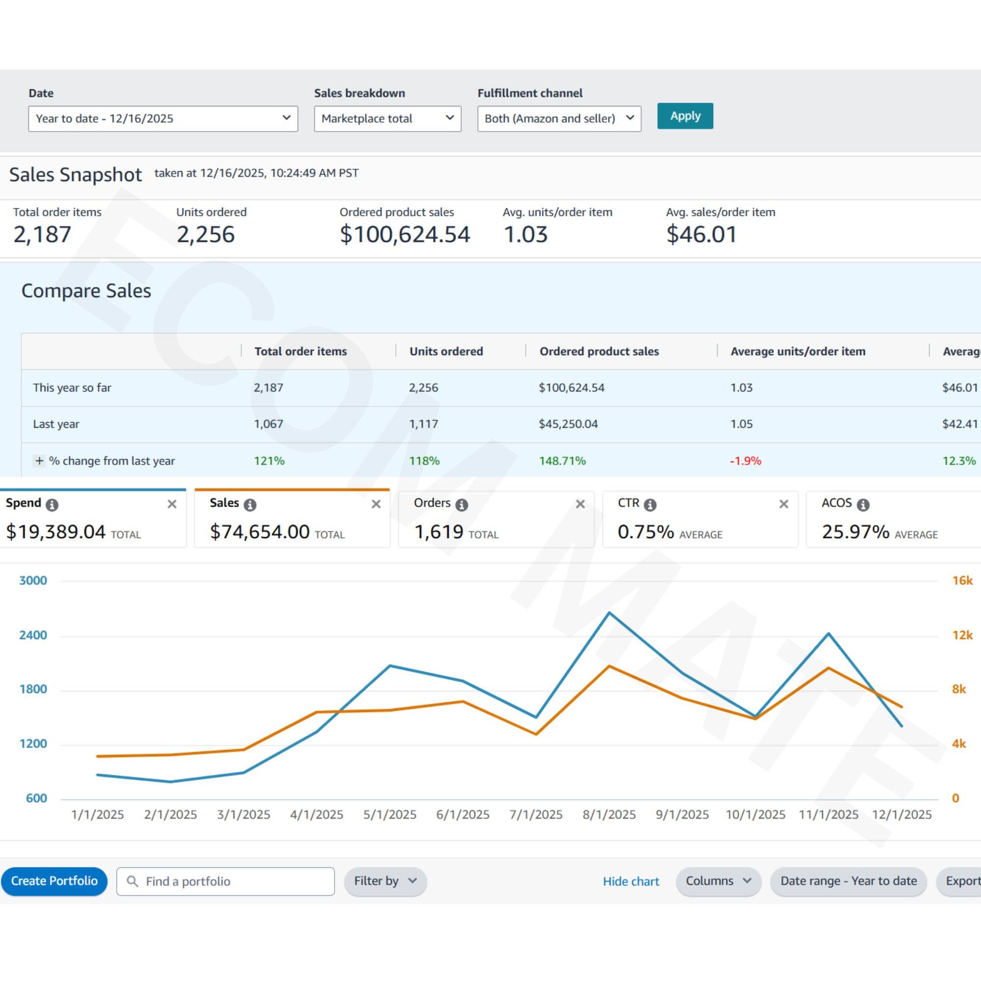Click the 12/1/2025 chart axis label
This screenshot has height=981, width=981.
(902, 815)
